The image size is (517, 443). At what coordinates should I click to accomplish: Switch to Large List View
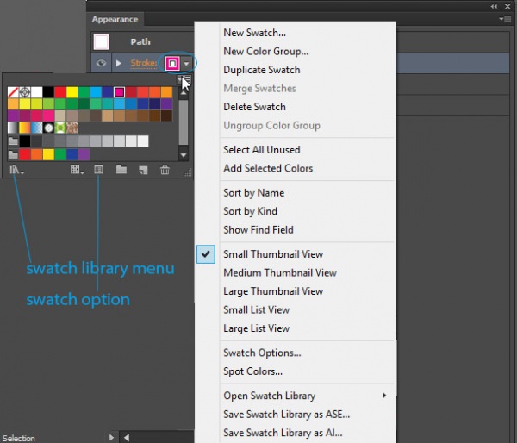click(x=256, y=328)
